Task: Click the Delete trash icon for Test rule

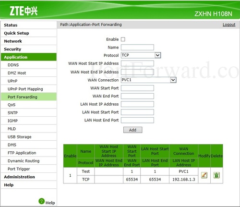Action: 216,175
